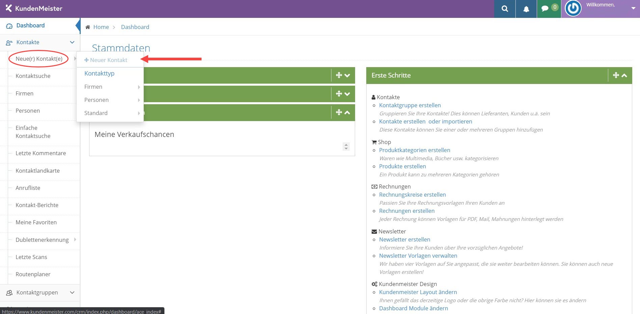Viewport: 640px width, 314px height.
Task: Open Produkte erstellen link
Action: (x=402, y=166)
